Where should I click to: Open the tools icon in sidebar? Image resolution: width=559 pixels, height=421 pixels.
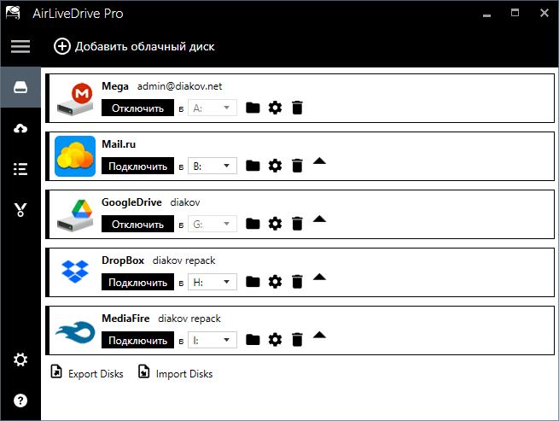[20, 209]
